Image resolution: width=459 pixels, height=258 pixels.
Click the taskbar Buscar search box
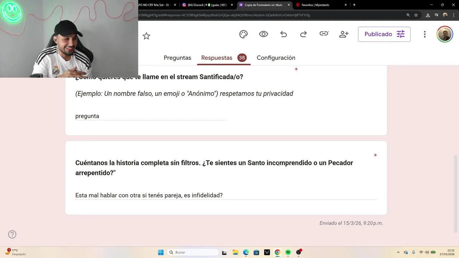pos(193,252)
